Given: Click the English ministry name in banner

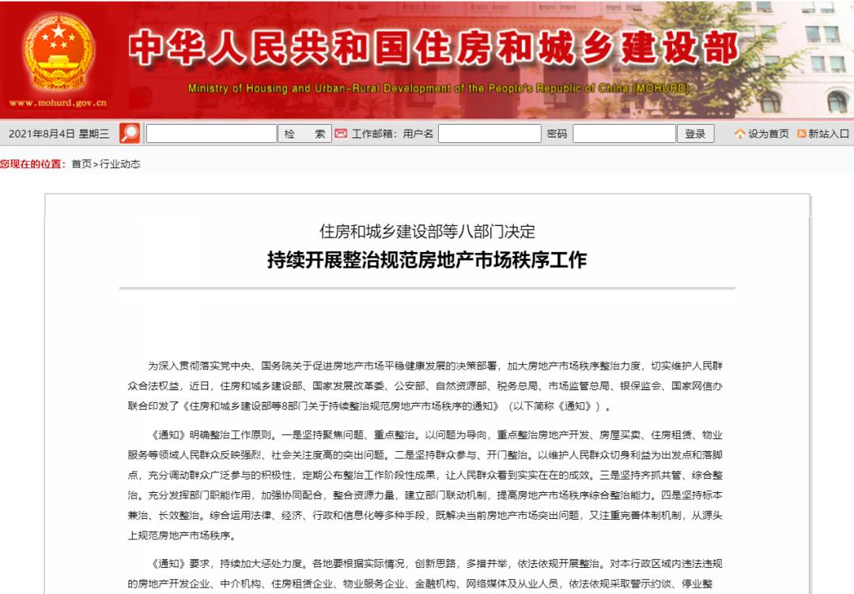Looking at the screenshot, I should (x=439, y=88).
